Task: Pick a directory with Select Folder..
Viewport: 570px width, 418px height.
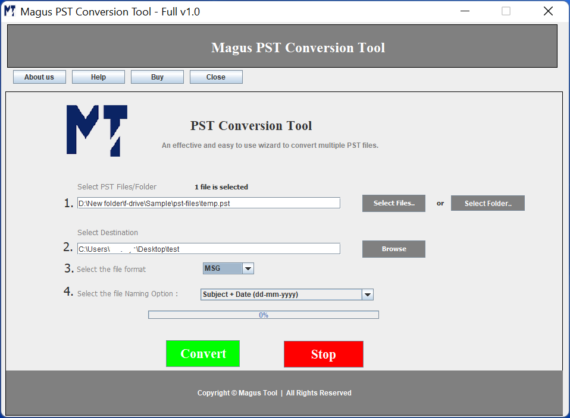Action: click(488, 203)
